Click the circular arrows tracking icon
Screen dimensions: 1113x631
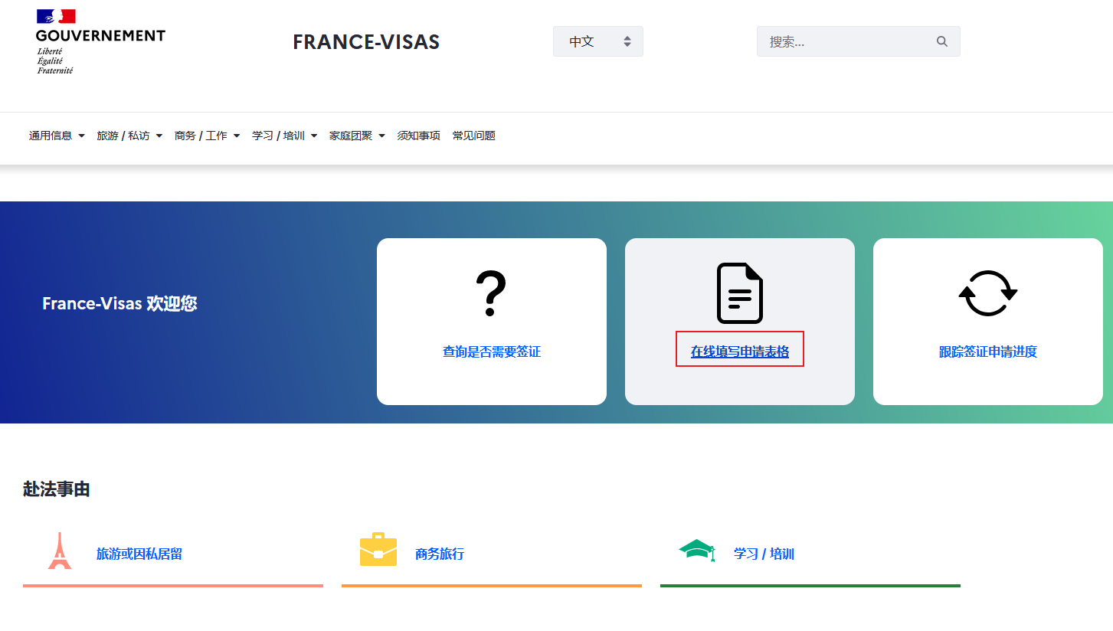[988, 293]
